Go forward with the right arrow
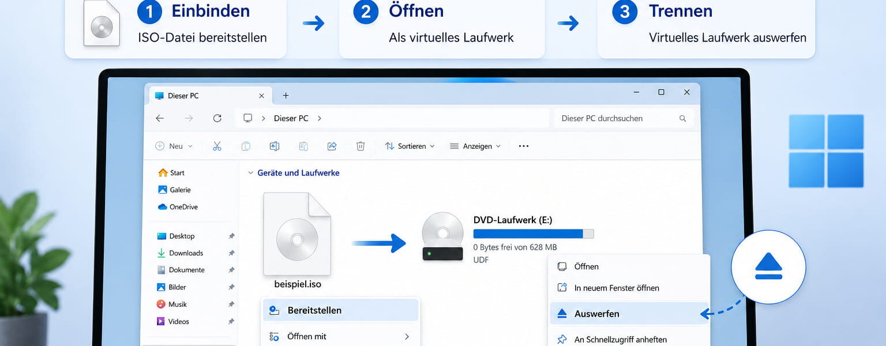The height and width of the screenshot is (346, 886). pos(189,118)
